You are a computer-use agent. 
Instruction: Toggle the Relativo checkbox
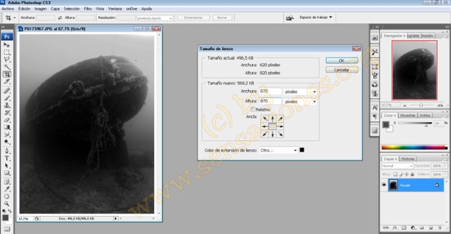coord(253,109)
